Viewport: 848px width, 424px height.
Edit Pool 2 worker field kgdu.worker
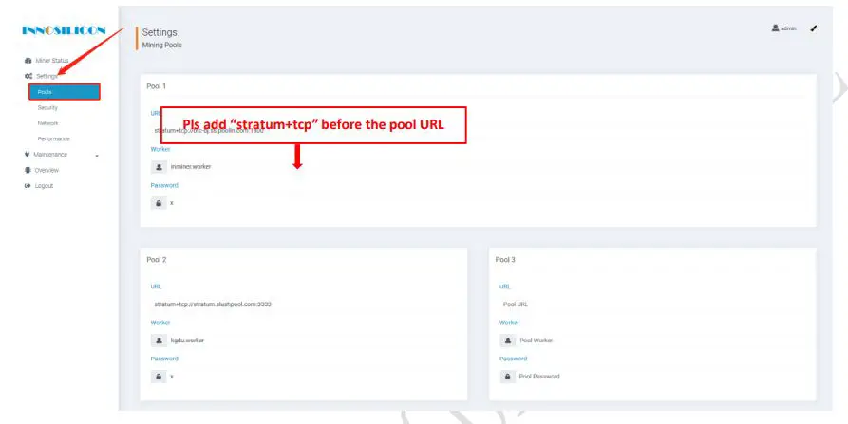point(311,341)
